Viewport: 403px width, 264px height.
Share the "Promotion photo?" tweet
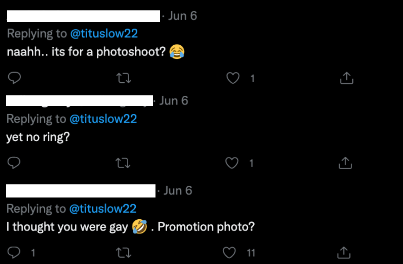click(x=344, y=253)
